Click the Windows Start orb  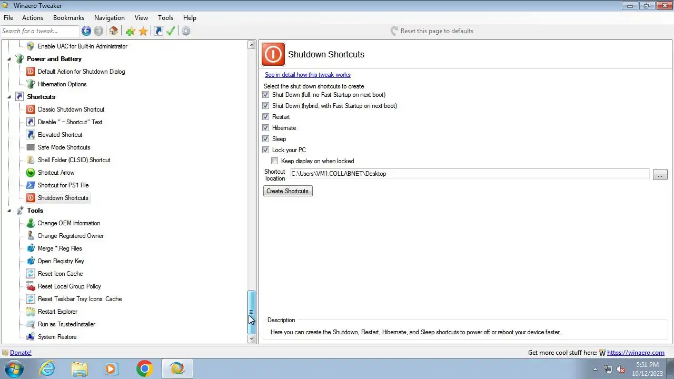coord(14,368)
